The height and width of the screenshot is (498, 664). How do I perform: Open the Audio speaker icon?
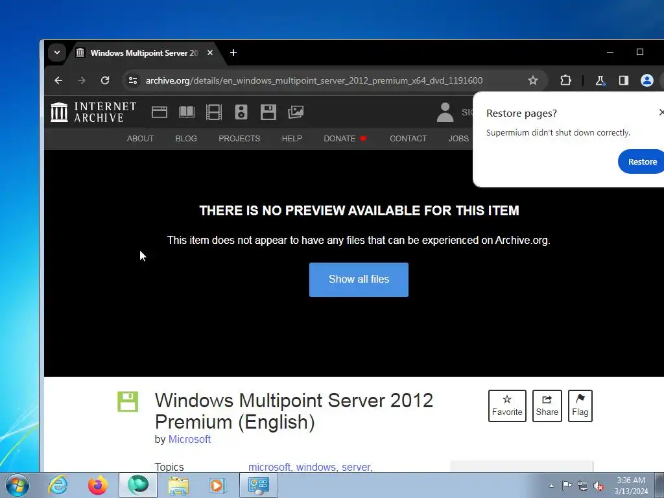pos(241,112)
